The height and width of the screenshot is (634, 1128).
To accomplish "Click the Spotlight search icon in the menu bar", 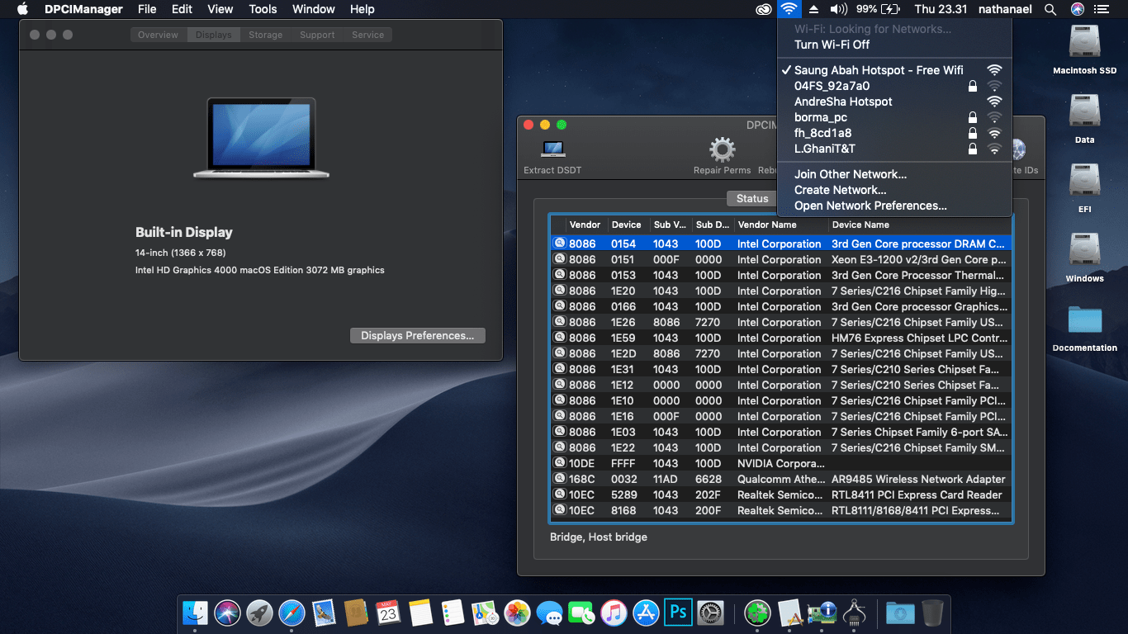I will (x=1050, y=9).
